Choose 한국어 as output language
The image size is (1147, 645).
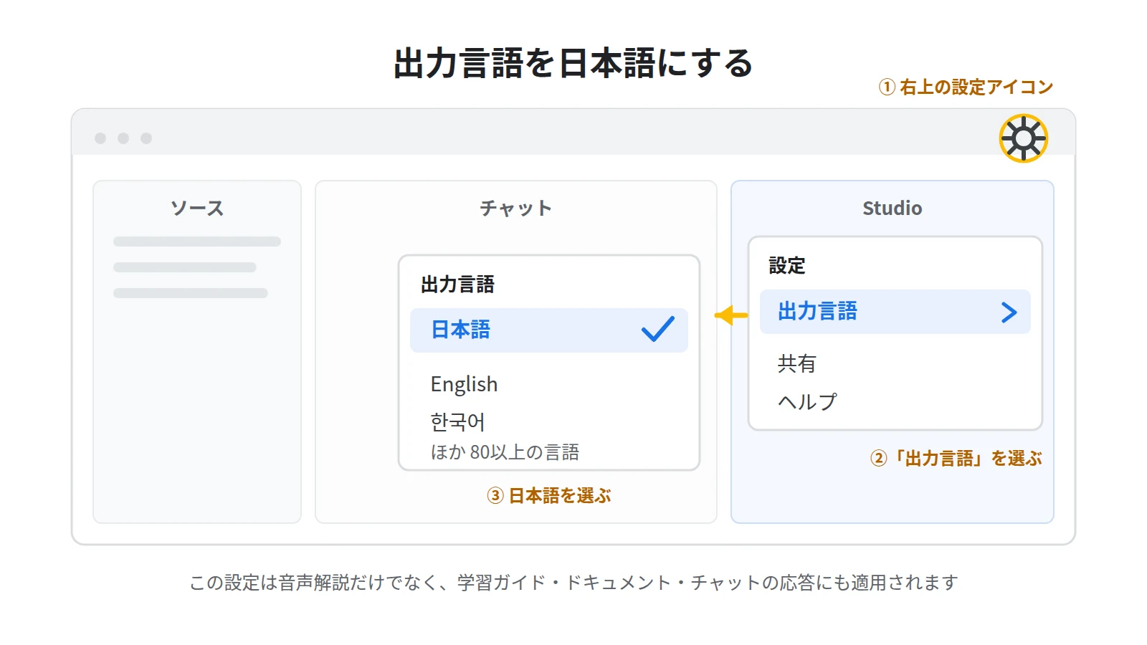pos(457,421)
